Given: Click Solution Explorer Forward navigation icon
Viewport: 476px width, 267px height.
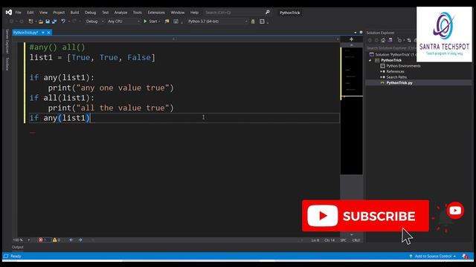Looking at the screenshot, I should coord(376,40).
